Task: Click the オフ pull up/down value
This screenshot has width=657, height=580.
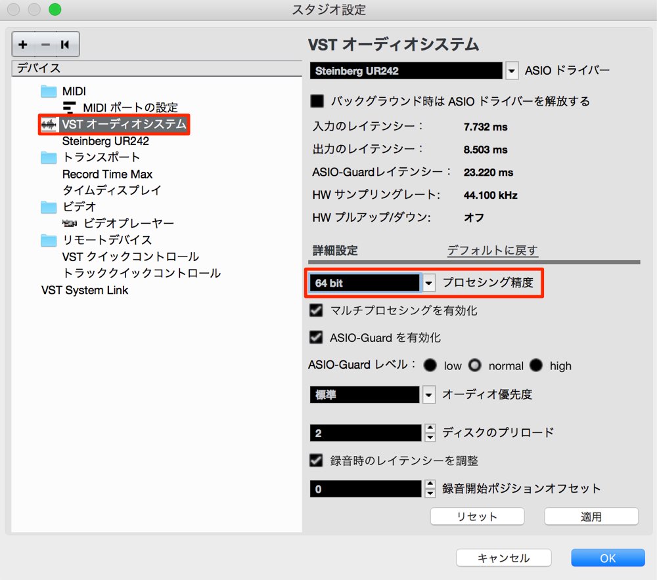Action: [x=474, y=218]
